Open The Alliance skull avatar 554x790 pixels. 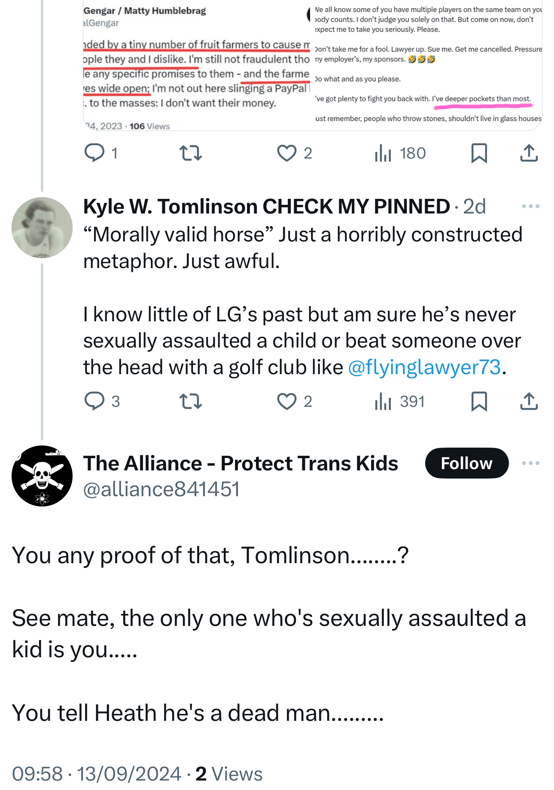click(x=42, y=476)
